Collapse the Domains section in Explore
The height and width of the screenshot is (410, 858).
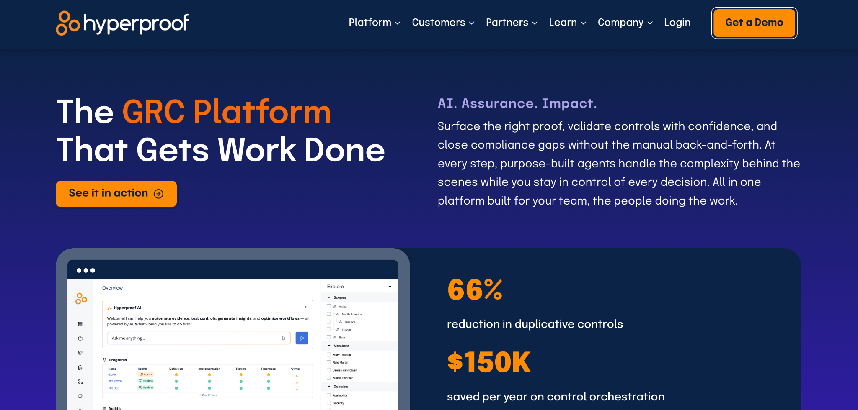point(329,387)
